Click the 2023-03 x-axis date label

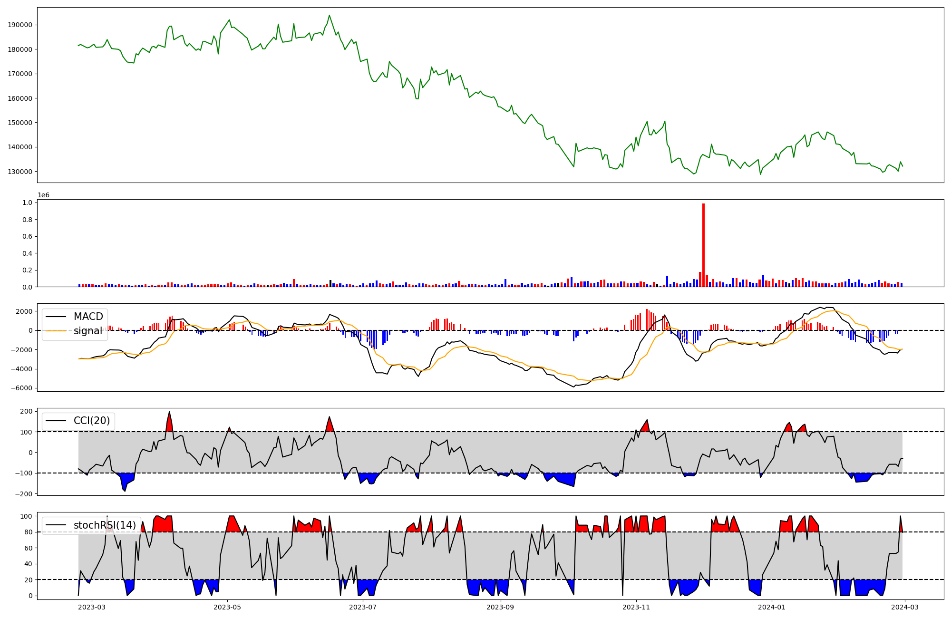coord(91,607)
